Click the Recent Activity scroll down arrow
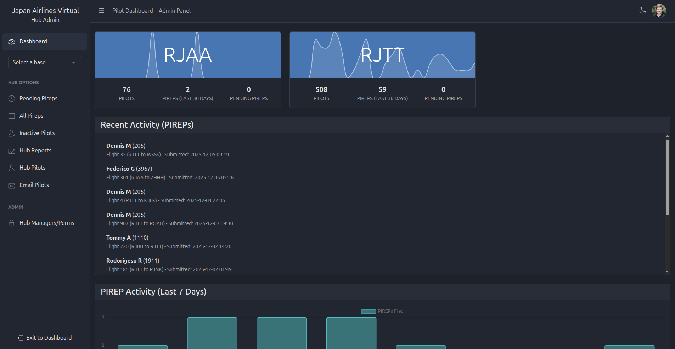Image resolution: width=675 pixels, height=349 pixels. 667,272
